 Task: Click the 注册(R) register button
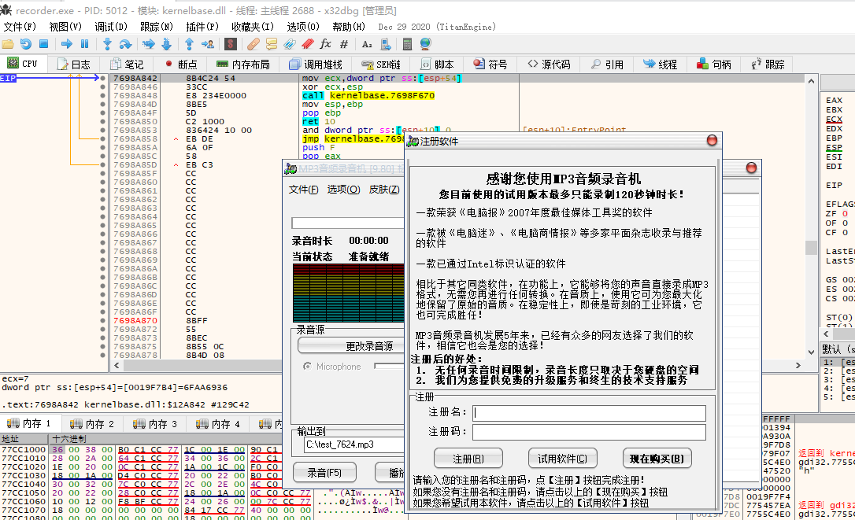coord(468,459)
